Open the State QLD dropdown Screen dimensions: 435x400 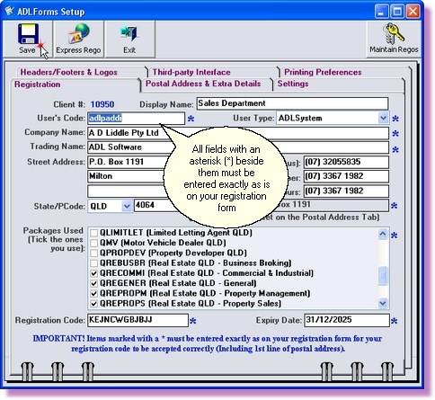(127, 206)
